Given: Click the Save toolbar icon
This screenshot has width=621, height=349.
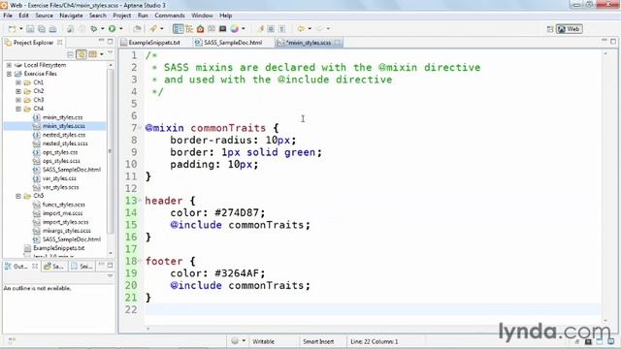Looking at the screenshot, I should 30,29.
